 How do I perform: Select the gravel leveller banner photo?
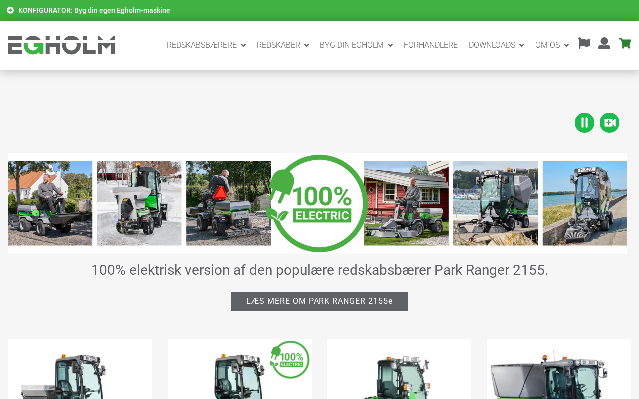click(228, 203)
